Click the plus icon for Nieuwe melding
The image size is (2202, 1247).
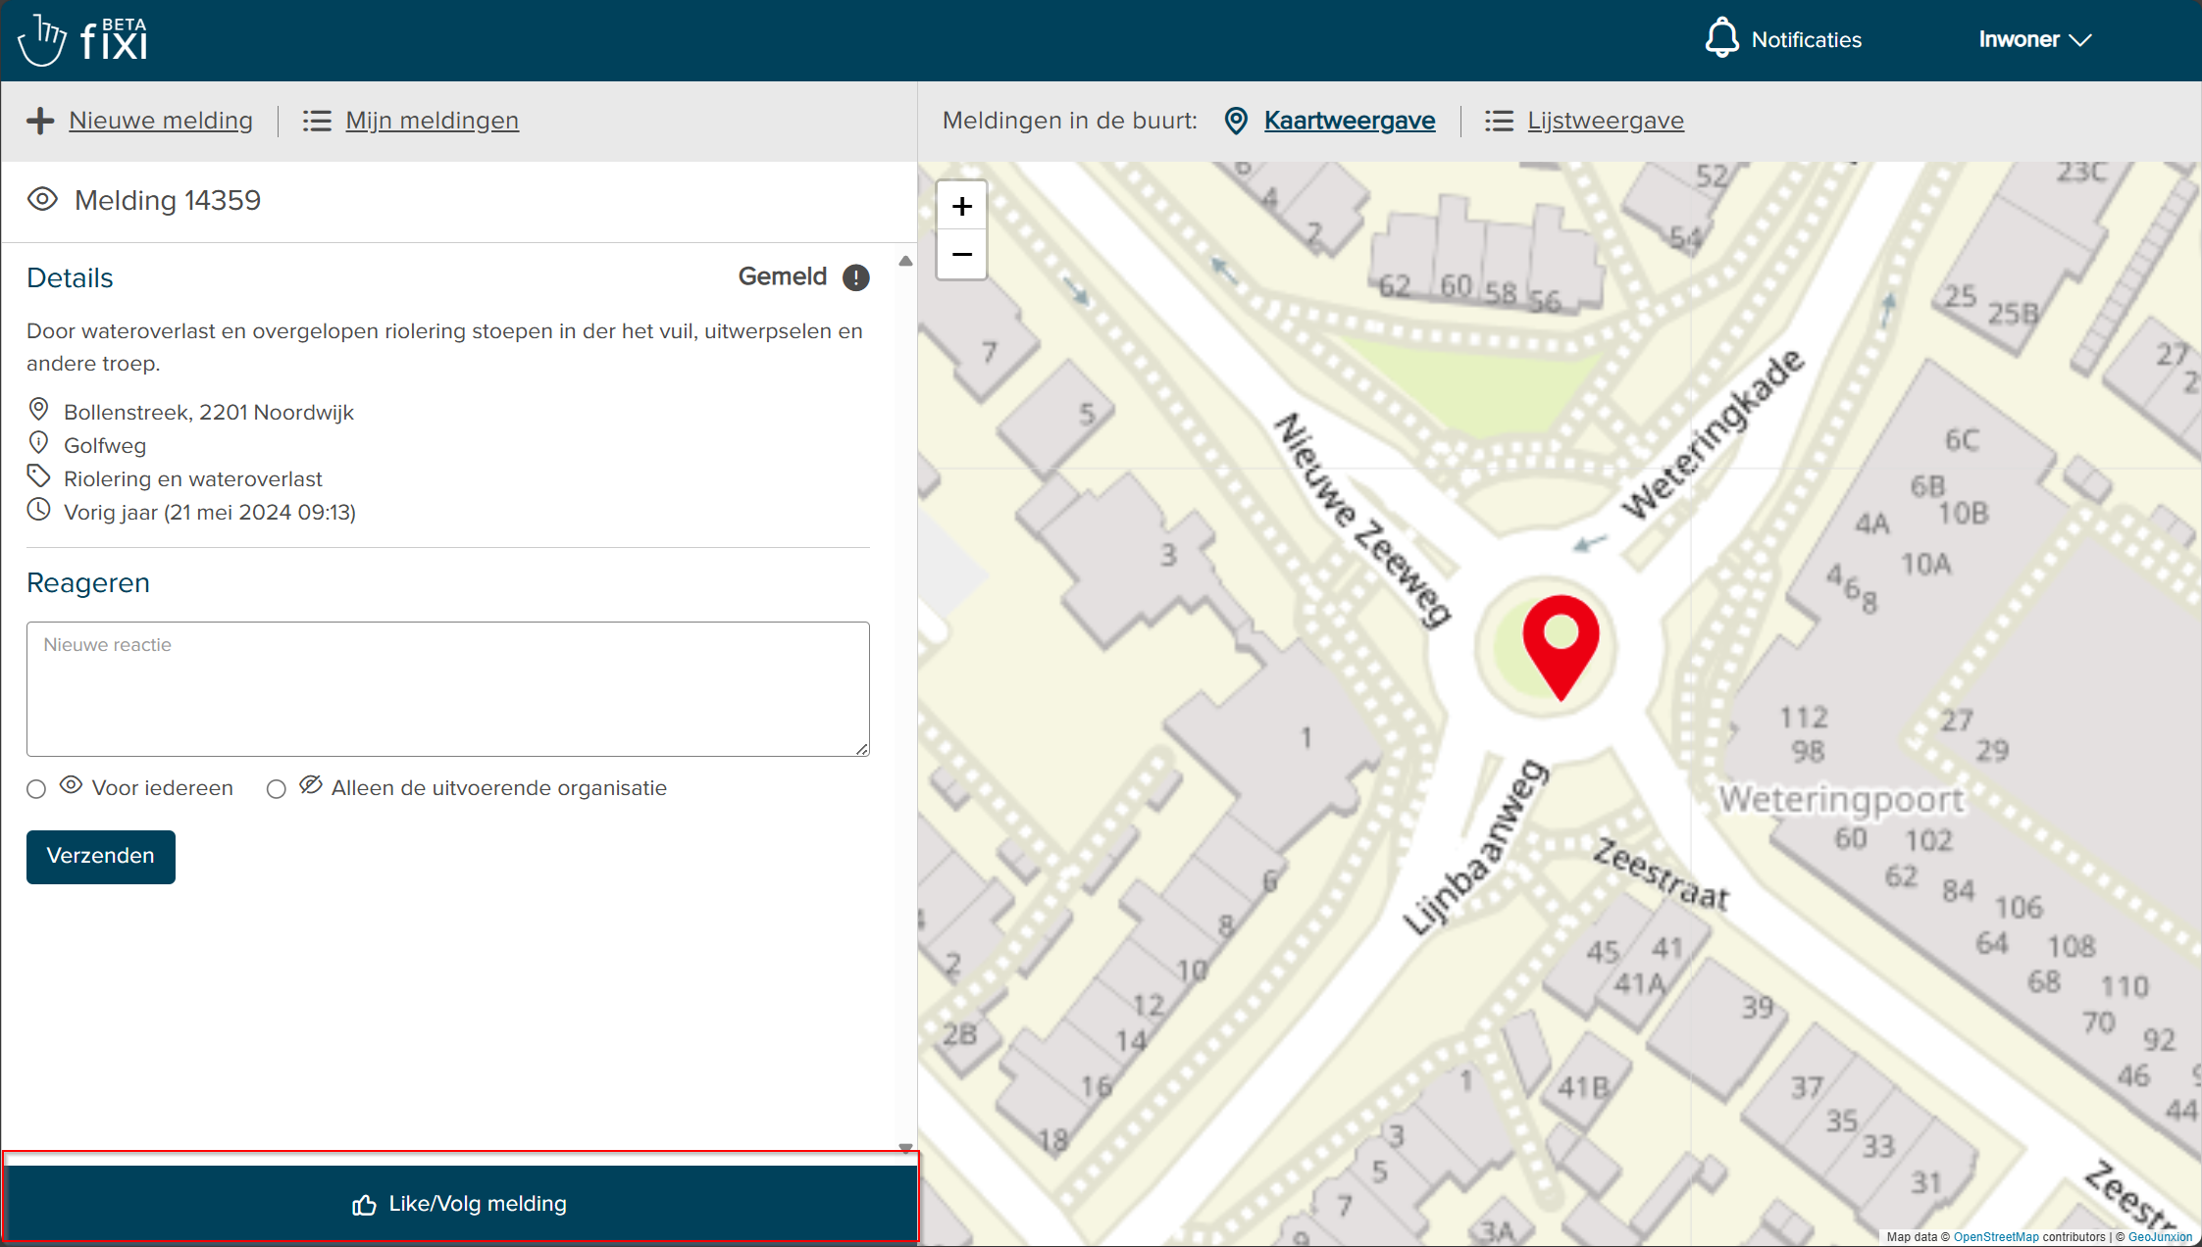40,121
